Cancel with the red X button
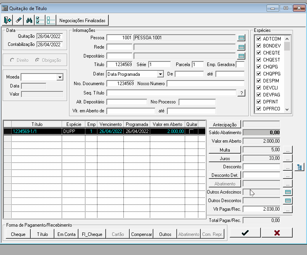This screenshot has width=307, height=255. (277, 233)
